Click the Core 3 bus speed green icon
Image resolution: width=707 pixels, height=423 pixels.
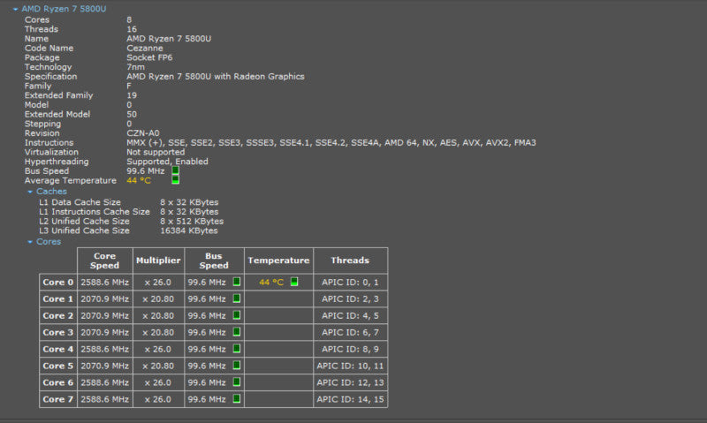pos(236,332)
